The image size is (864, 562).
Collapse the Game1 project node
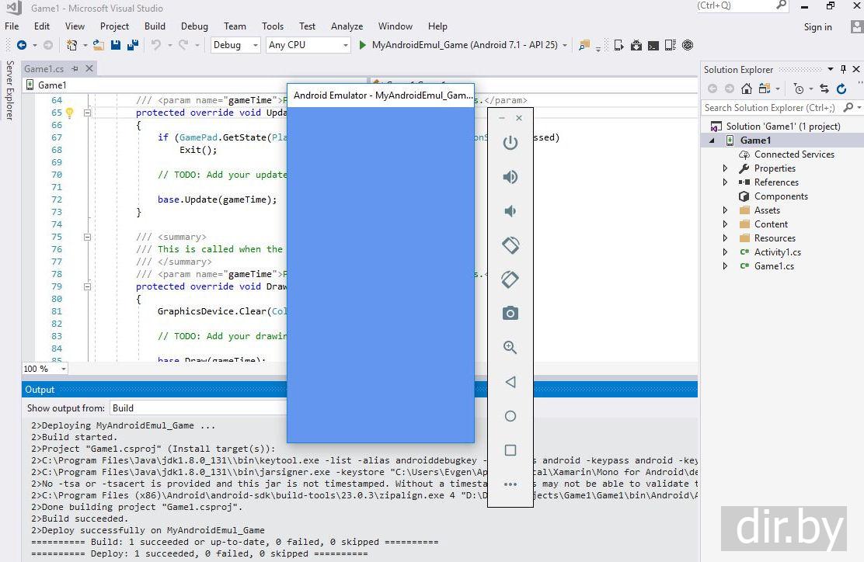(712, 140)
